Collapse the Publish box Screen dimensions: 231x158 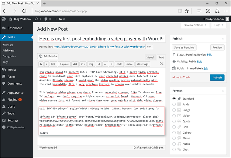click(223, 39)
